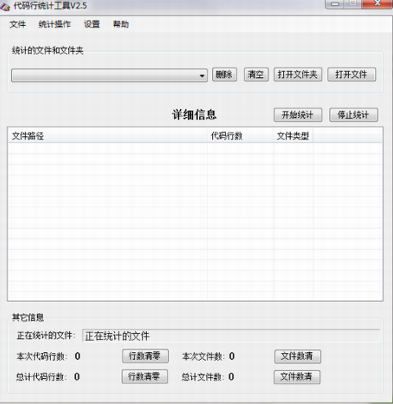Screen dimensions: 393x404
Task: Click the 正在统计的文件 text field
Action: [231, 336]
